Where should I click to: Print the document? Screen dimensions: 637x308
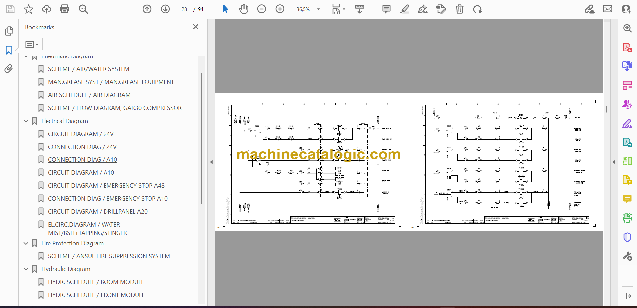65,9
